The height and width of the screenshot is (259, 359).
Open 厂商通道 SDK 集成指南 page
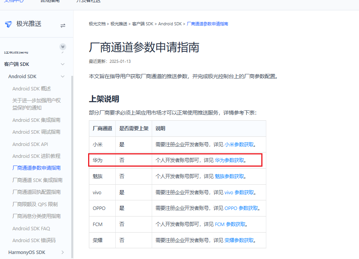[x=37, y=180]
